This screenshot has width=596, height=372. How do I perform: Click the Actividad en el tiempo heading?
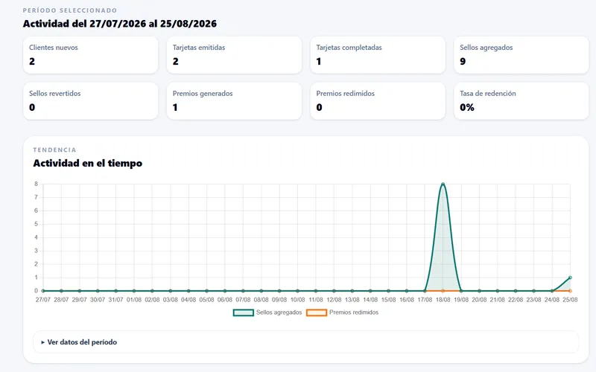[x=88, y=163]
